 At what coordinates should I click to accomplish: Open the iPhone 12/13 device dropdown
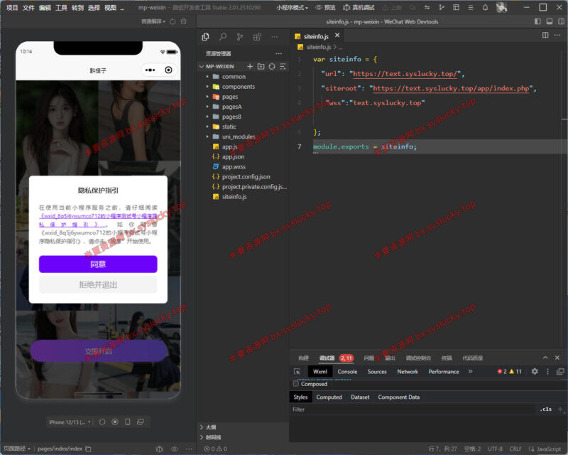point(70,422)
